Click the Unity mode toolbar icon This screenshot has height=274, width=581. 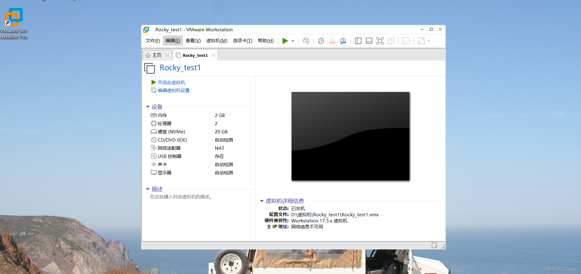pos(391,41)
